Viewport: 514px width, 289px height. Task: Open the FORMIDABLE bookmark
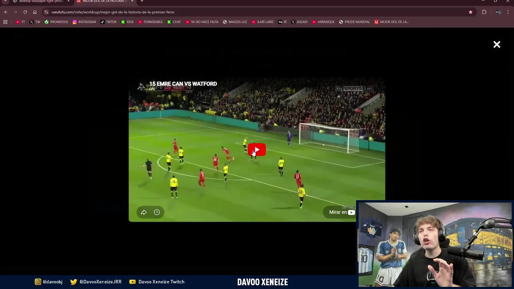[x=150, y=22]
